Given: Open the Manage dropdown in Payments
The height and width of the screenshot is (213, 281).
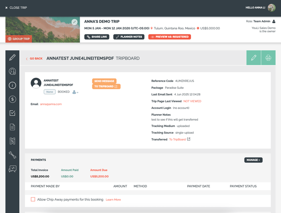Looking at the screenshot, I should pyautogui.click(x=253, y=160).
